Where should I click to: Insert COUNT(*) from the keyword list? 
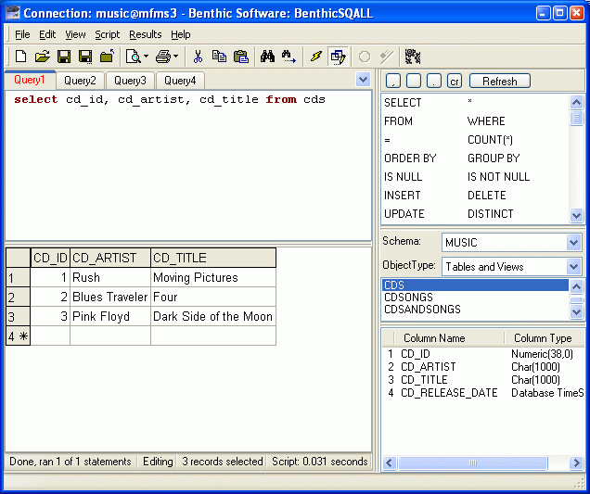coord(490,140)
